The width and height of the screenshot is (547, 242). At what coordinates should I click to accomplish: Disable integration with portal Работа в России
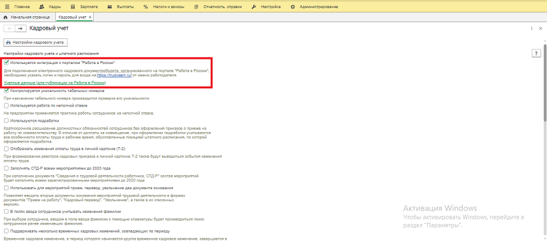click(x=6, y=63)
